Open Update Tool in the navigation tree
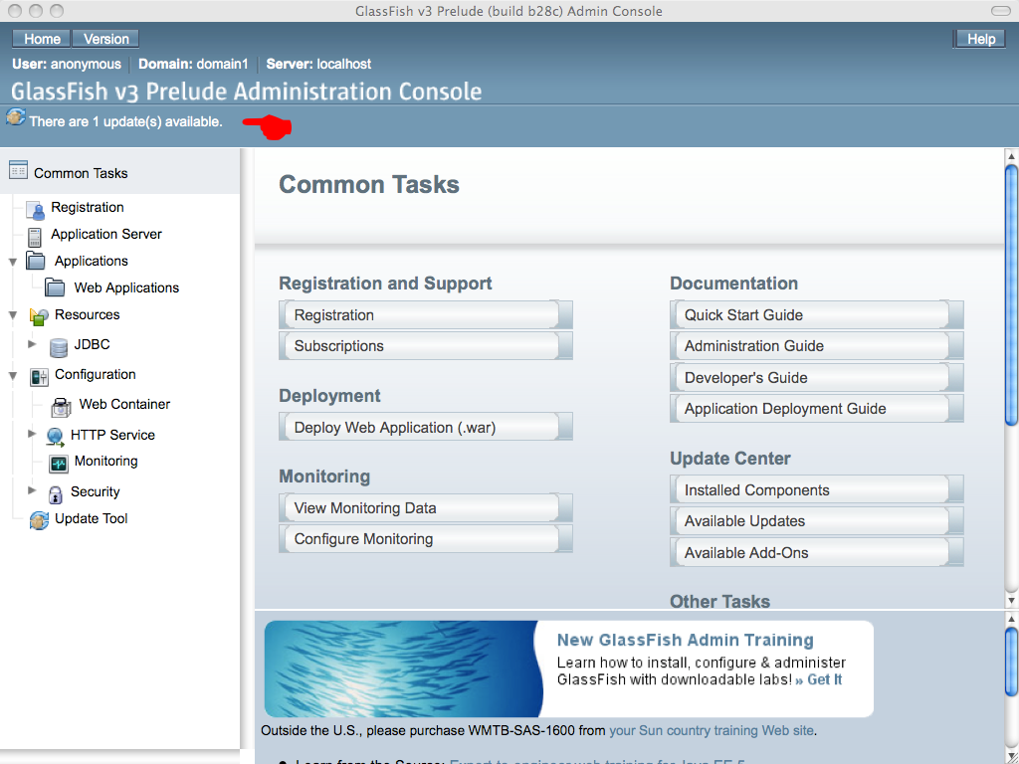The width and height of the screenshot is (1019, 764). (x=91, y=518)
